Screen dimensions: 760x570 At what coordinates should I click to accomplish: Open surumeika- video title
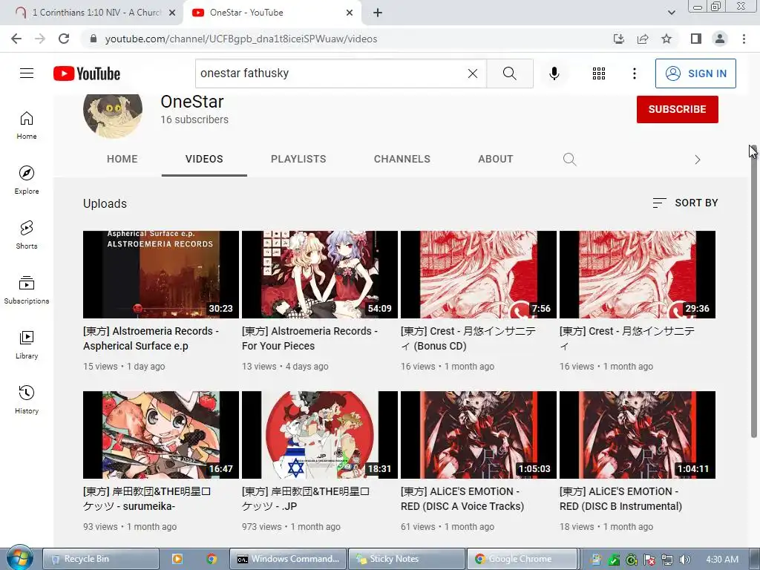pos(147,499)
